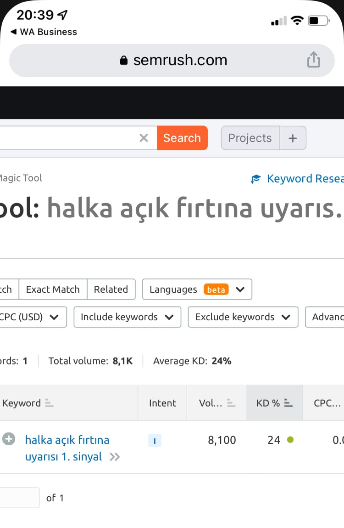Open keyword halka açık fırtına uyarısı link
The image size is (344, 528).
pyautogui.click(x=67, y=448)
